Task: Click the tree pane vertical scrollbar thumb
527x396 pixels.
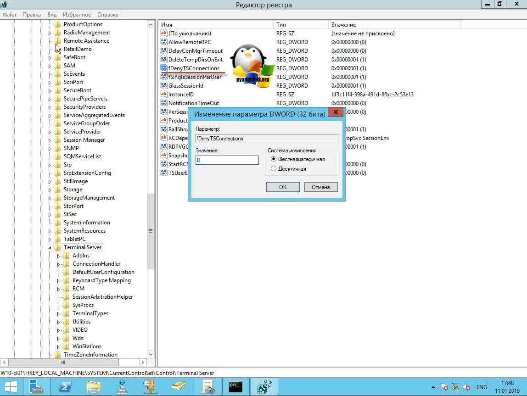Action: [151, 231]
